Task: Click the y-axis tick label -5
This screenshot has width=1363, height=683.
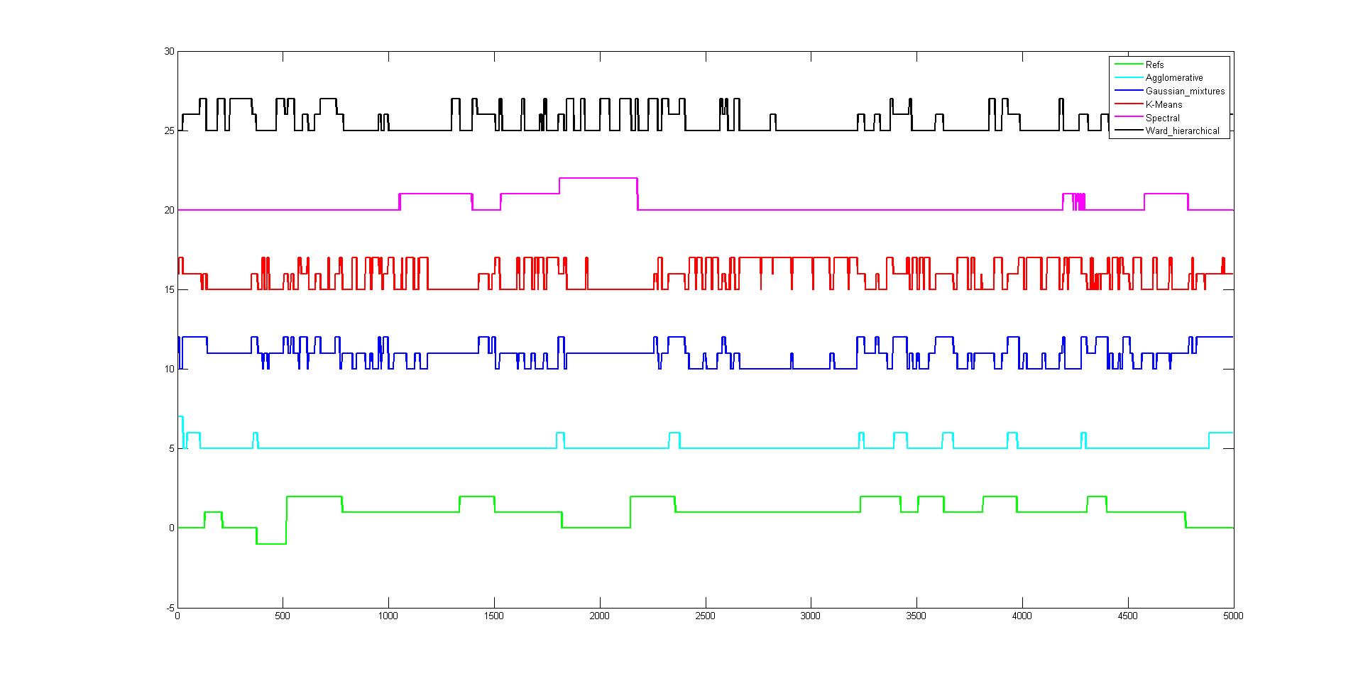Action: (x=169, y=608)
